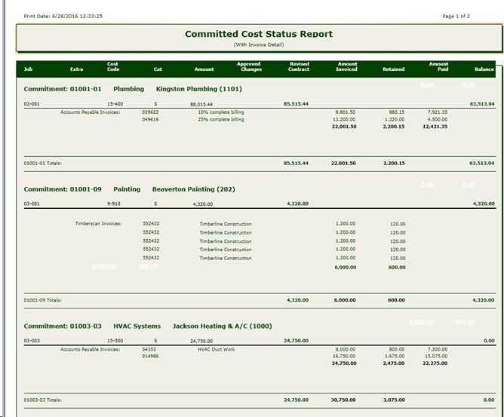
Task: Click invoice number 049616
Action: click(x=150, y=119)
